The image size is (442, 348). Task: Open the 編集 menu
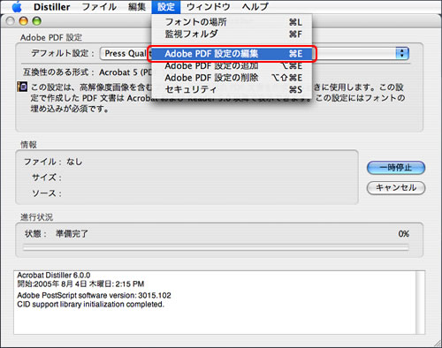(137, 7)
